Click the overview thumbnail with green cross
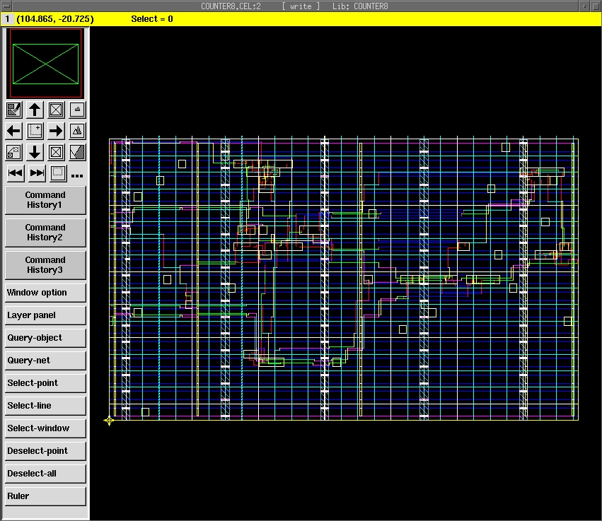Image resolution: width=602 pixels, height=521 pixels. click(x=45, y=64)
